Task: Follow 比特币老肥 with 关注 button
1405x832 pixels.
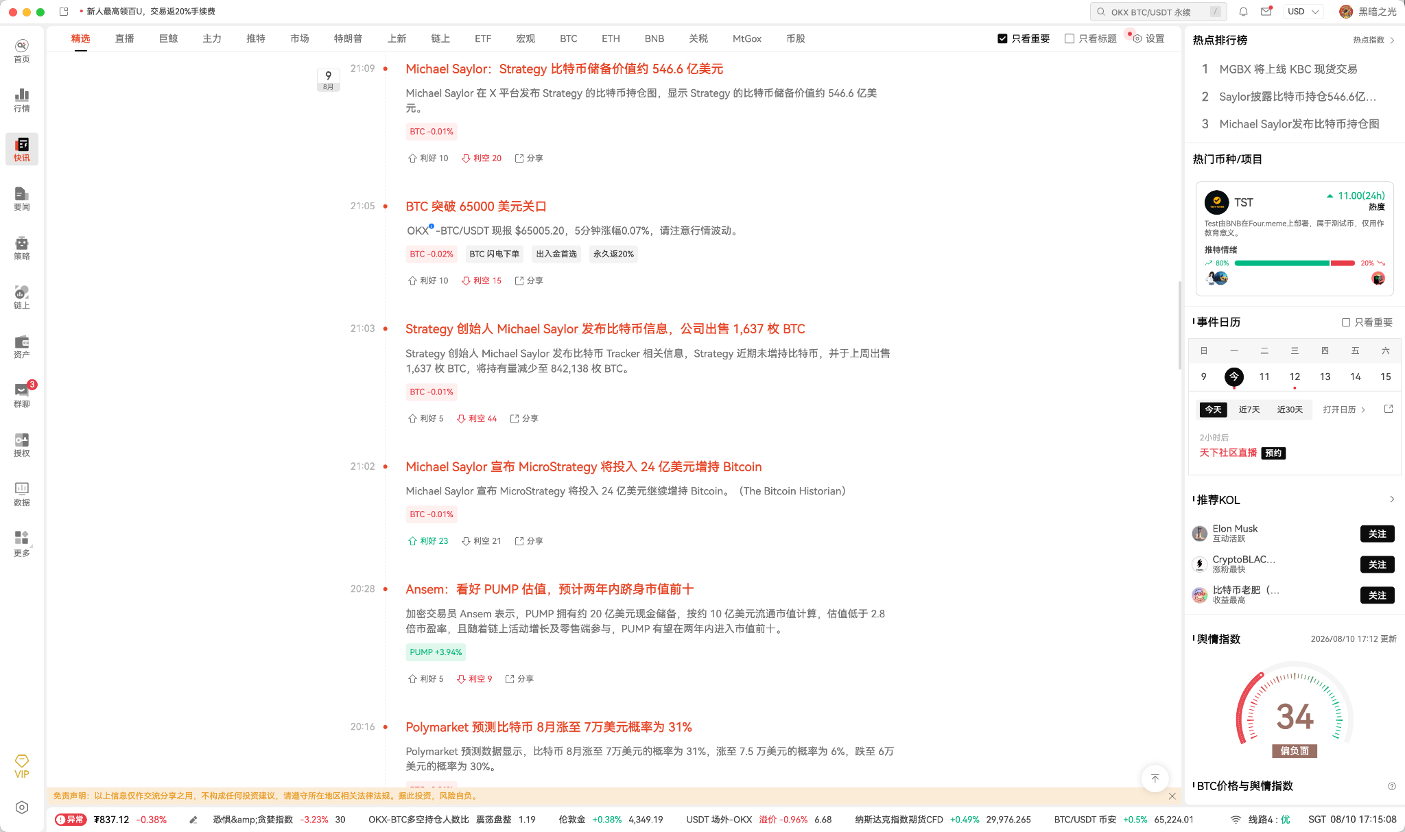Action: 1377,596
